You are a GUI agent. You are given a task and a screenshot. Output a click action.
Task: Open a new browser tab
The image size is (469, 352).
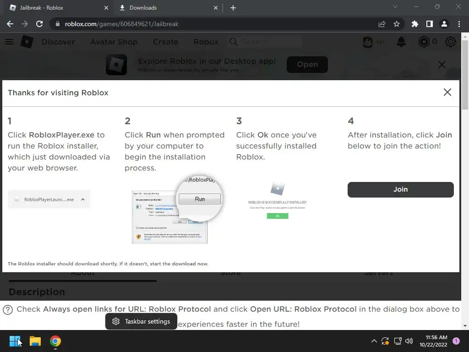233,8
